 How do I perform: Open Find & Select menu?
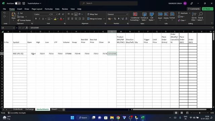pyautogui.click(x=201, y=16)
